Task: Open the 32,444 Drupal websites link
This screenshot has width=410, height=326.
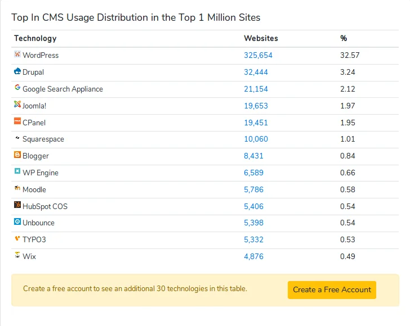Action: pos(256,72)
